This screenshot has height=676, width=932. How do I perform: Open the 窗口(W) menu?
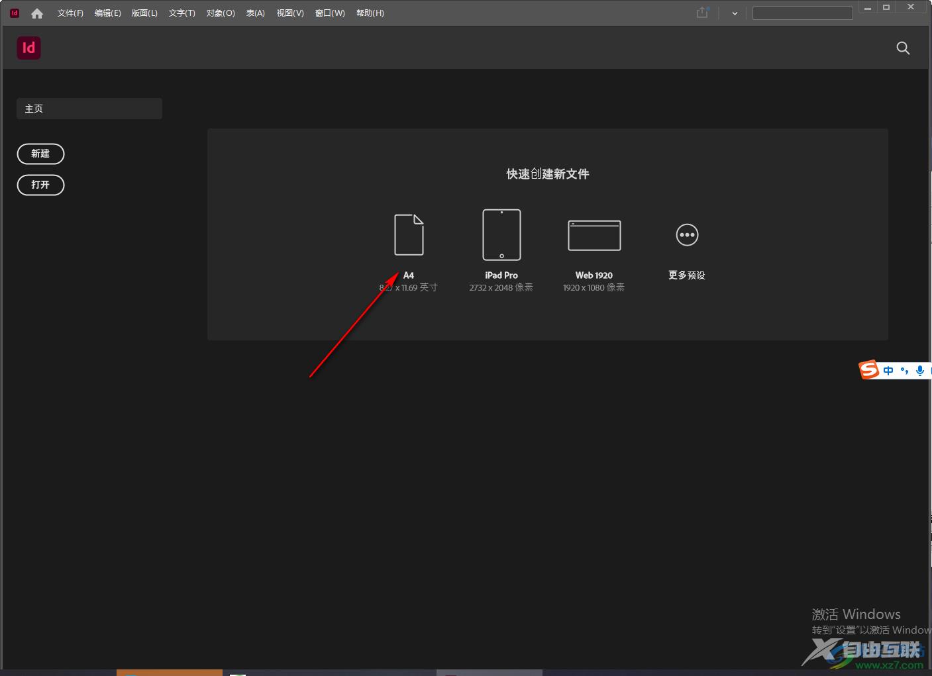(330, 13)
